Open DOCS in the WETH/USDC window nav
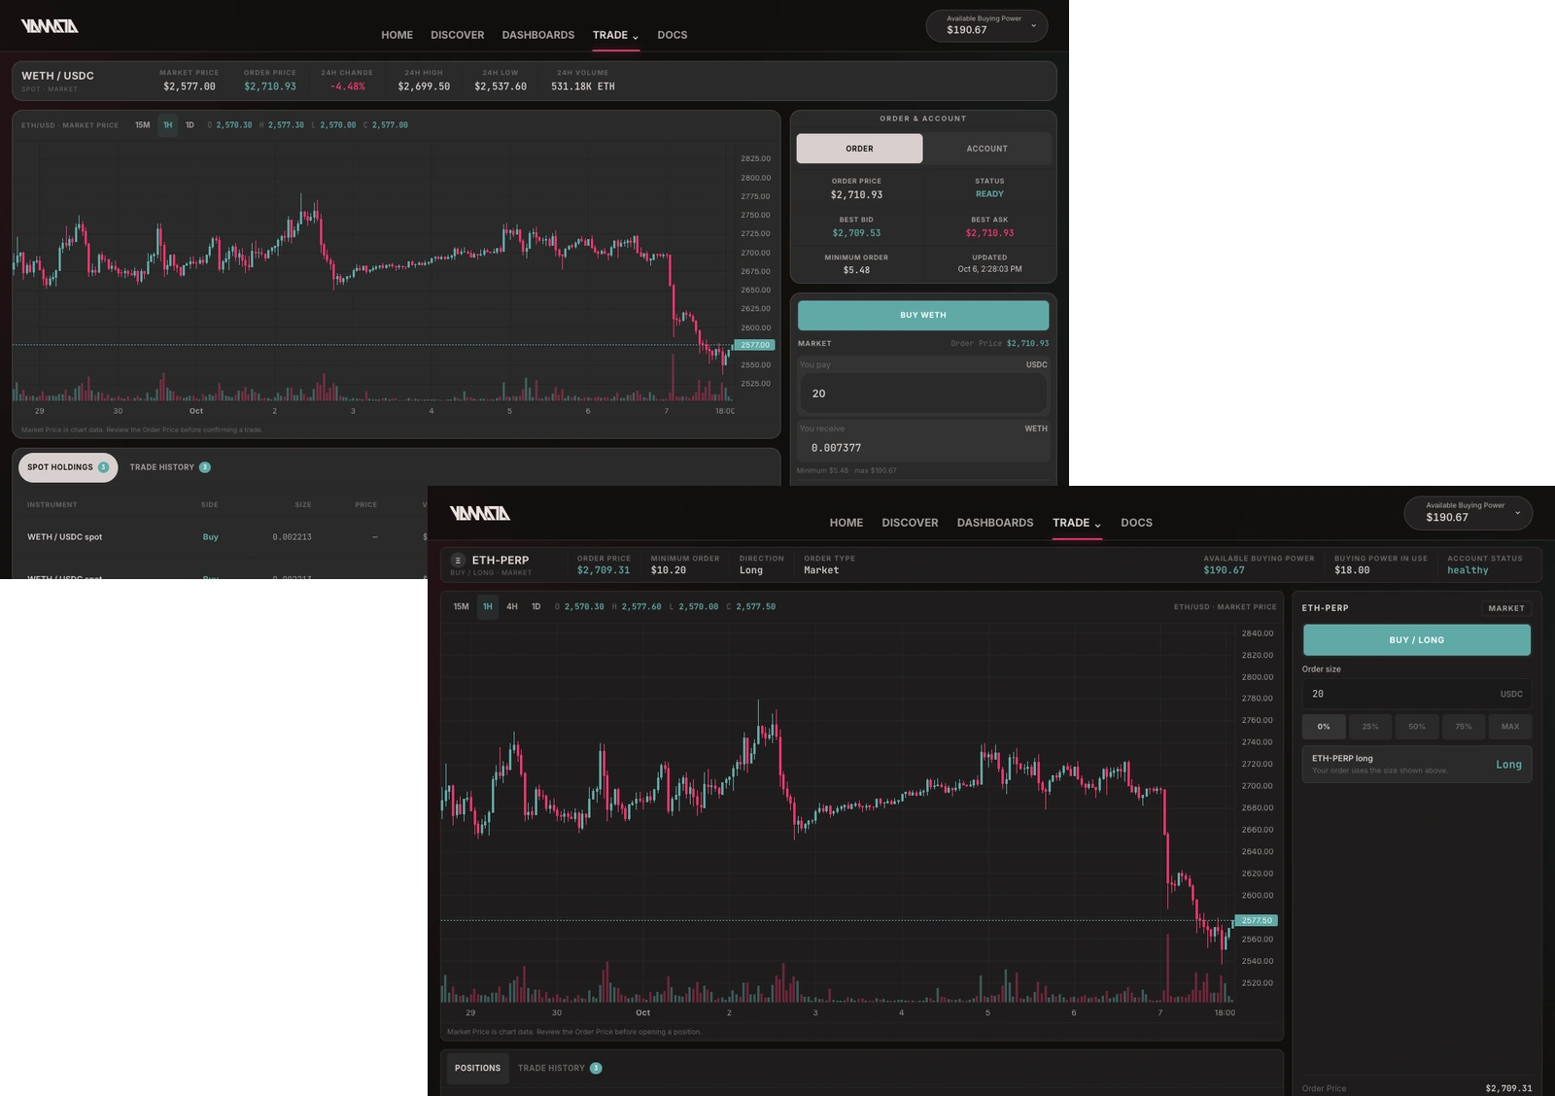This screenshot has width=1555, height=1096. (673, 35)
